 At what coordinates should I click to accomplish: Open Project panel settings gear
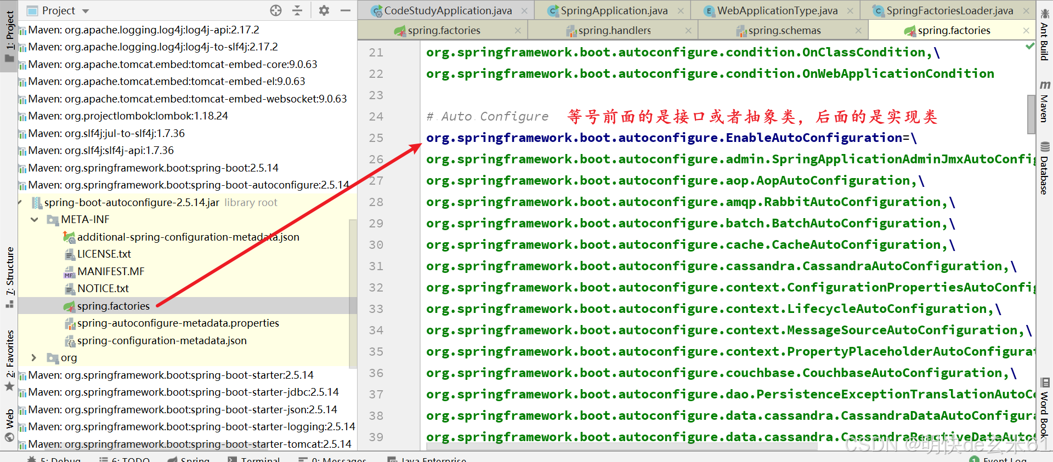(x=324, y=10)
